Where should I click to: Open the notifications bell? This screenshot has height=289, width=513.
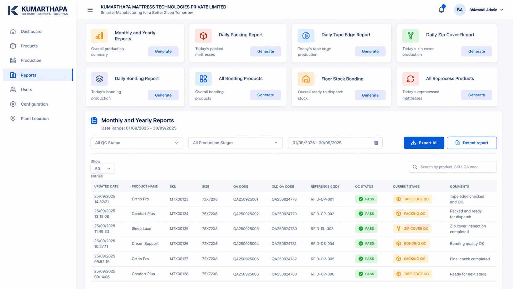(x=442, y=10)
